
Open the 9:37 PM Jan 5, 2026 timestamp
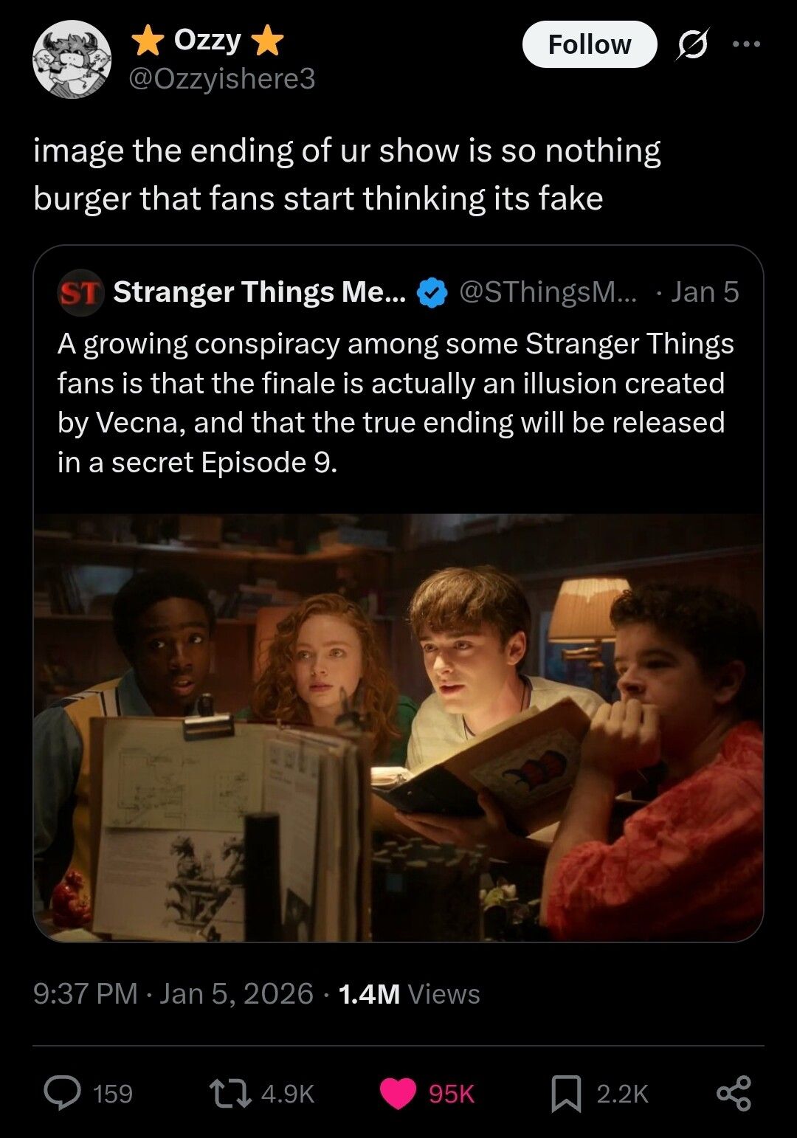click(x=173, y=994)
